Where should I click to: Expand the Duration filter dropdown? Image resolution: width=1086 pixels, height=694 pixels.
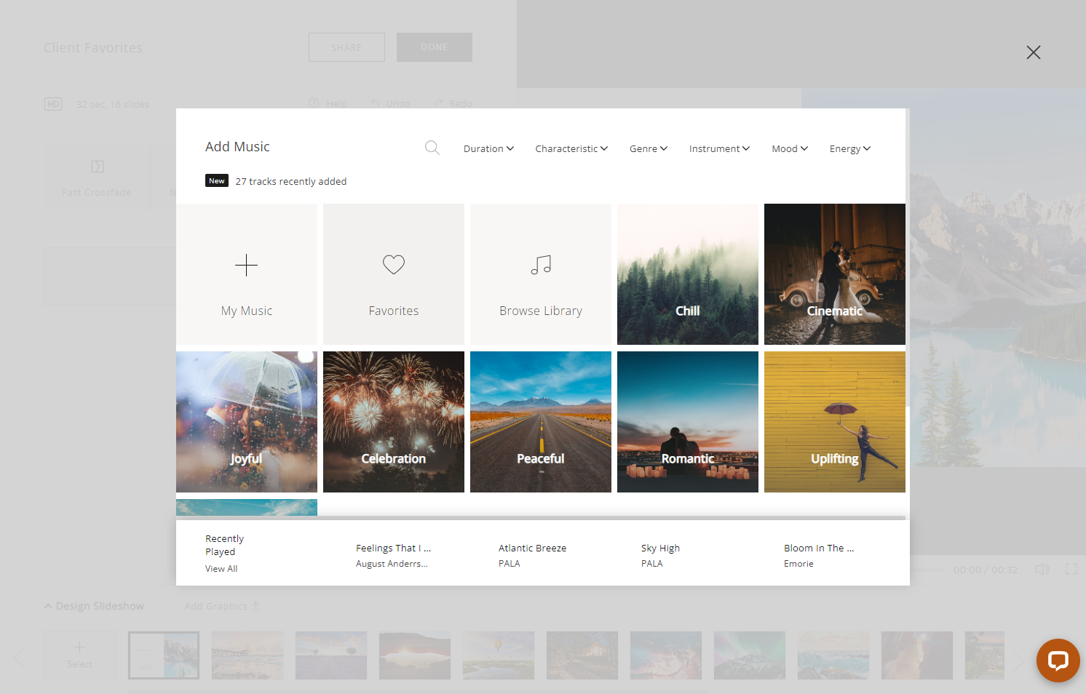coord(488,148)
